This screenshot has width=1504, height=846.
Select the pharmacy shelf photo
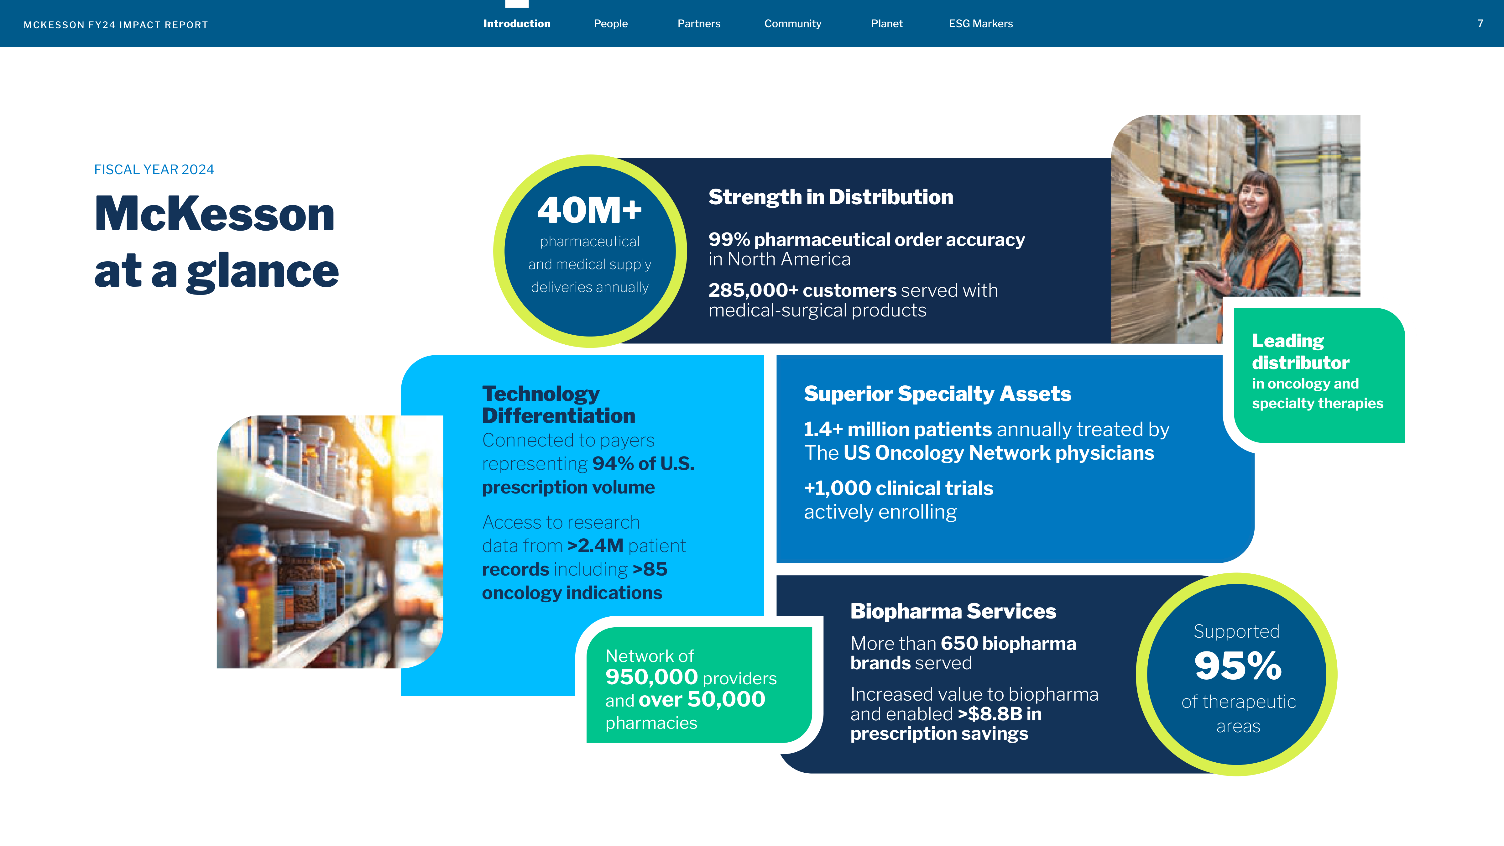(x=330, y=541)
